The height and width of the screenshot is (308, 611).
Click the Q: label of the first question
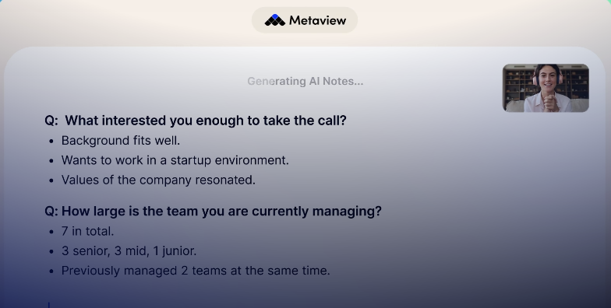[x=51, y=121]
